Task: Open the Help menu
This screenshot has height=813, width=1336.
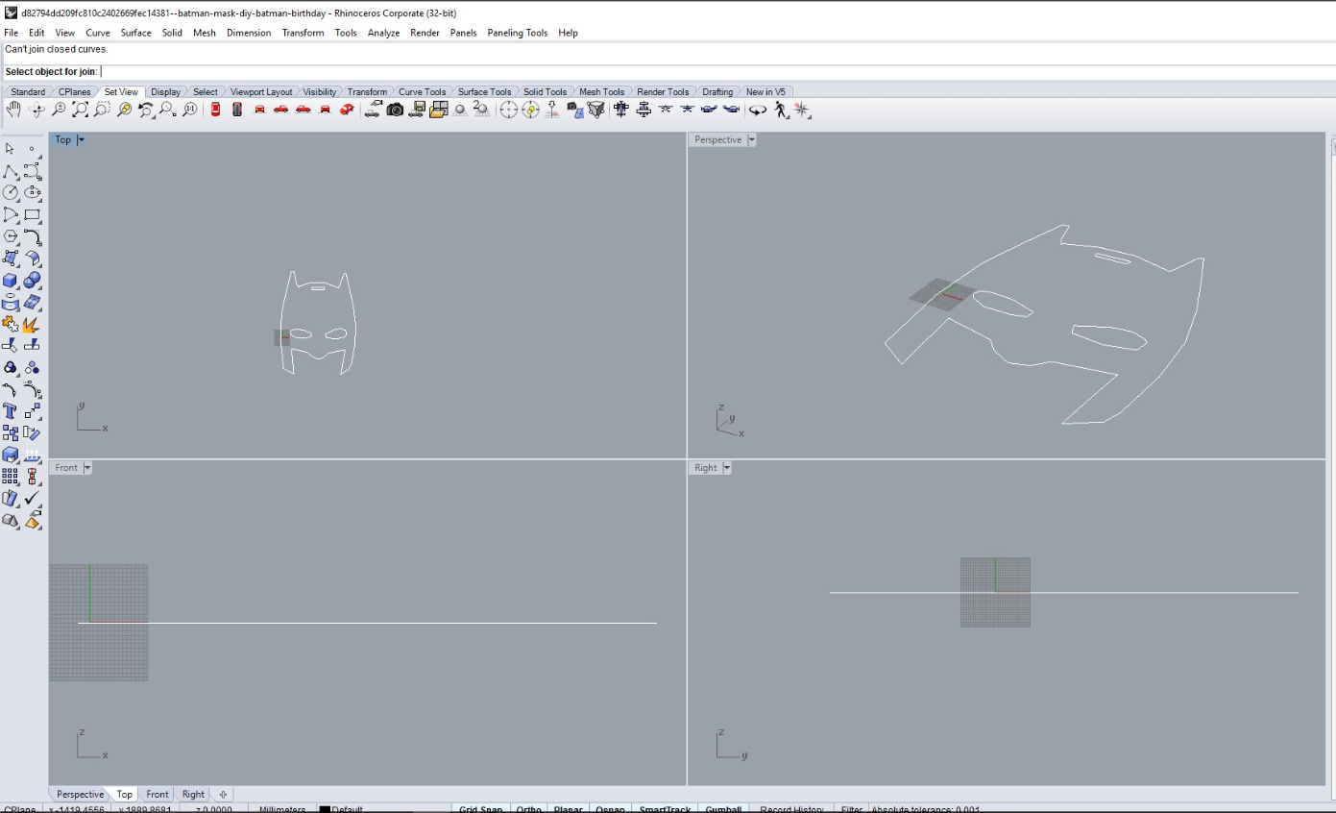Action: (x=568, y=33)
